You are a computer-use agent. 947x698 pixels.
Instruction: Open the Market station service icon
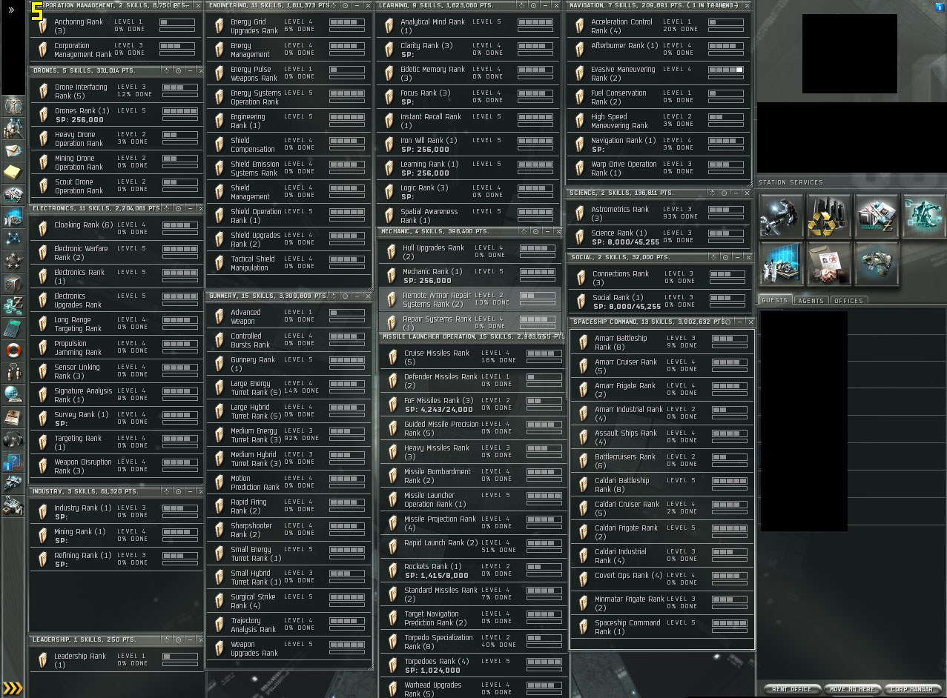(876, 216)
